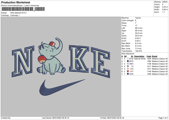Click the Min Stitch value '0.3 mm'
169x120 pixels.
(138, 46)
